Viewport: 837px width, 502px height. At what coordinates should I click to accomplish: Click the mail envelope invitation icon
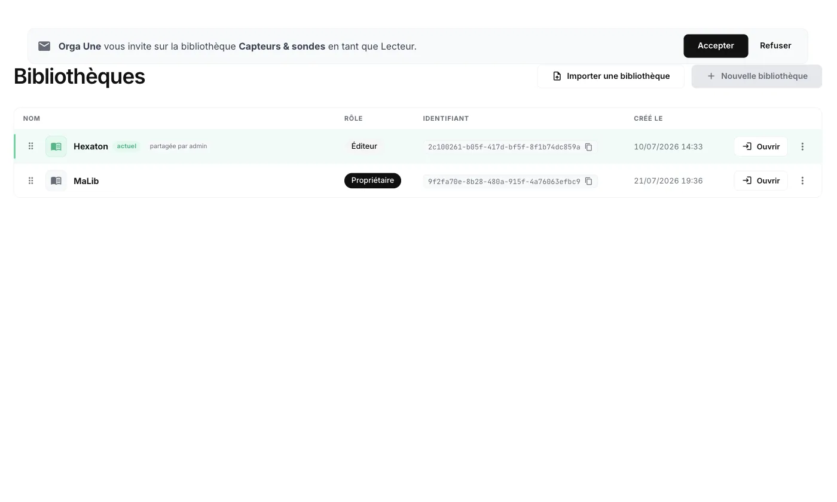pyautogui.click(x=44, y=46)
